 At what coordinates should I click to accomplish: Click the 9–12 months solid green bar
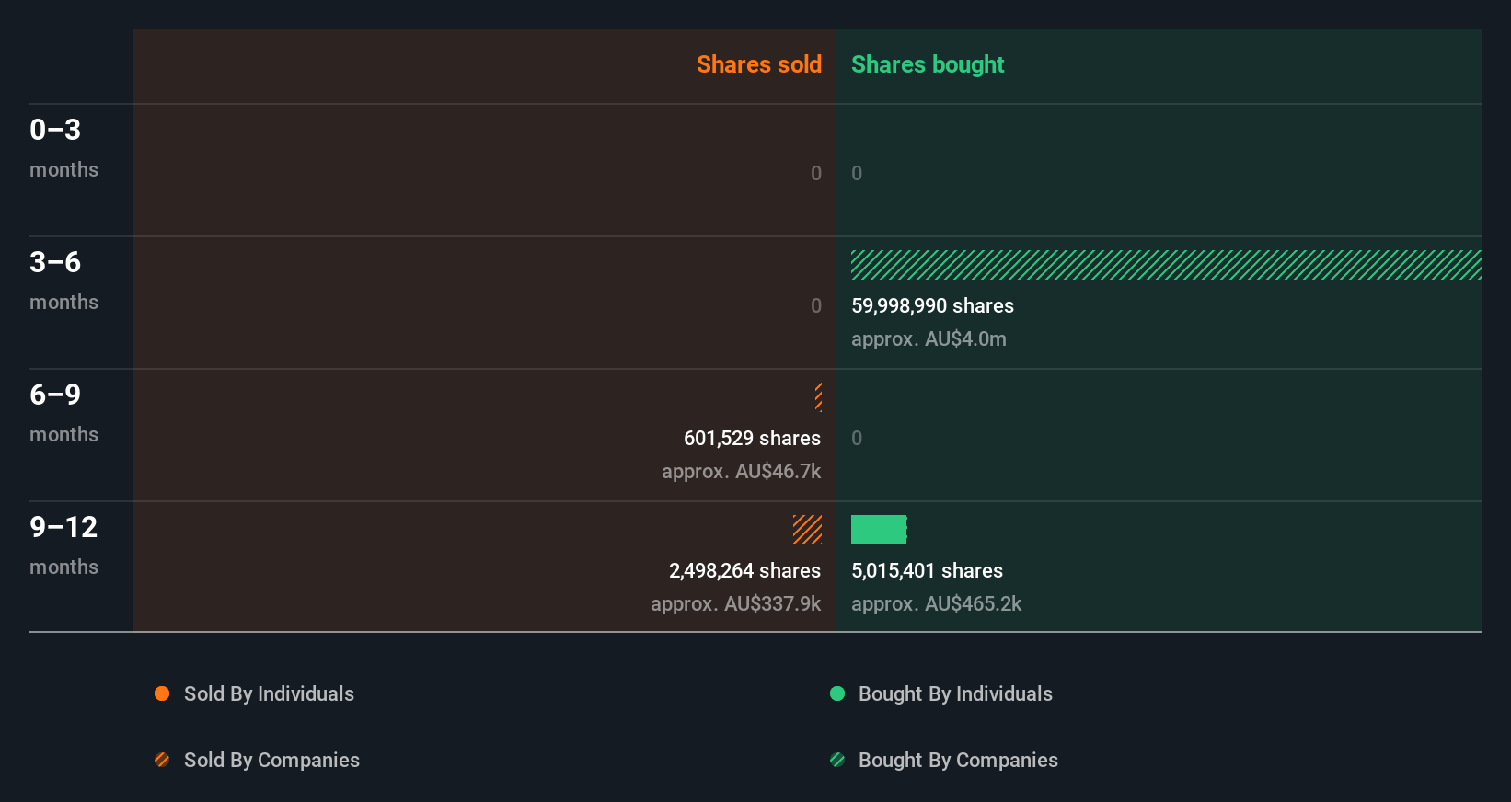coord(879,530)
